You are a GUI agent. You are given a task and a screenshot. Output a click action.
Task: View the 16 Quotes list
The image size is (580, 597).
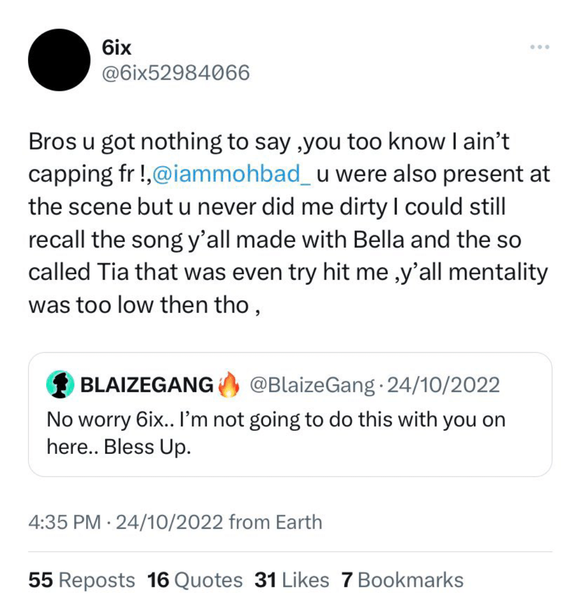(195, 580)
